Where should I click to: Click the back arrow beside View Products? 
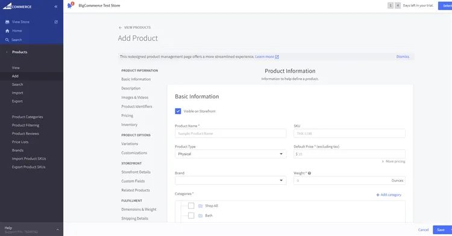[x=120, y=28]
